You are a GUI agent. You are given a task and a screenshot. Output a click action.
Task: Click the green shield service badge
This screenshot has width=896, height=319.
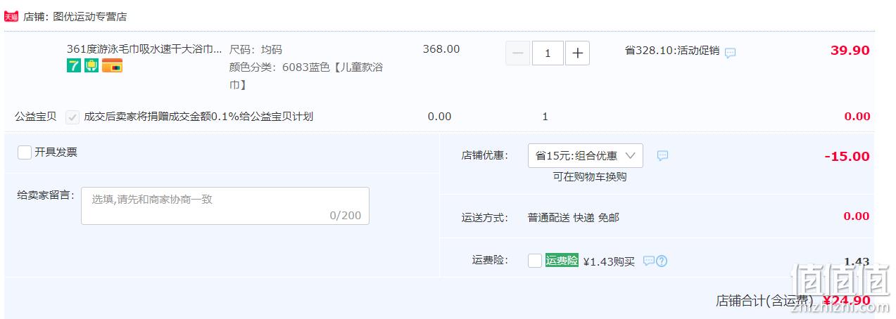point(91,66)
